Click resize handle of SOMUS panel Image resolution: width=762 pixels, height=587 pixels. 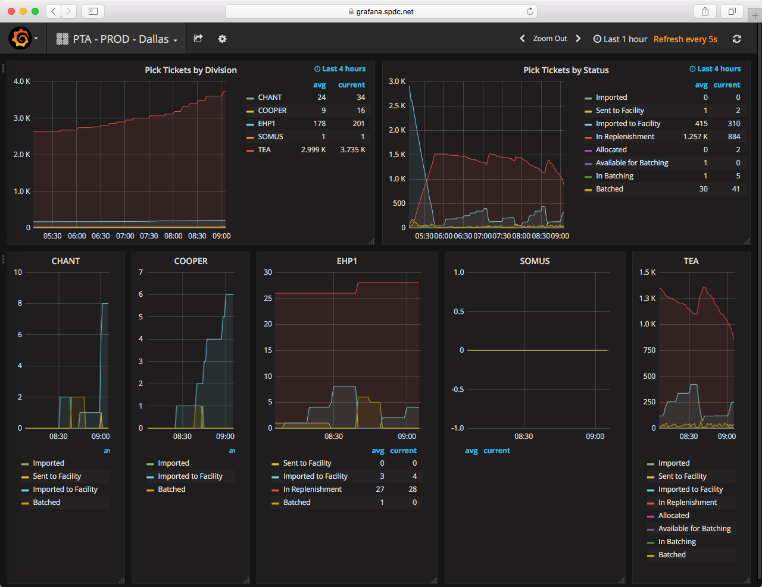pos(622,580)
